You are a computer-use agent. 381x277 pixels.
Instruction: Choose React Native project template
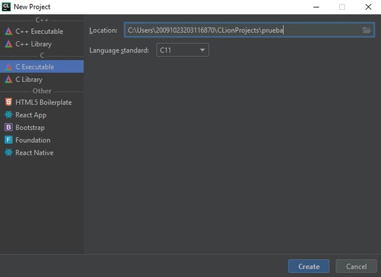[x=42, y=153]
